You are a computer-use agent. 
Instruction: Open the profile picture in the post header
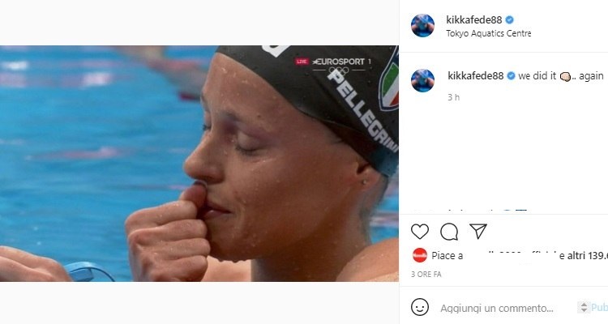point(422,26)
